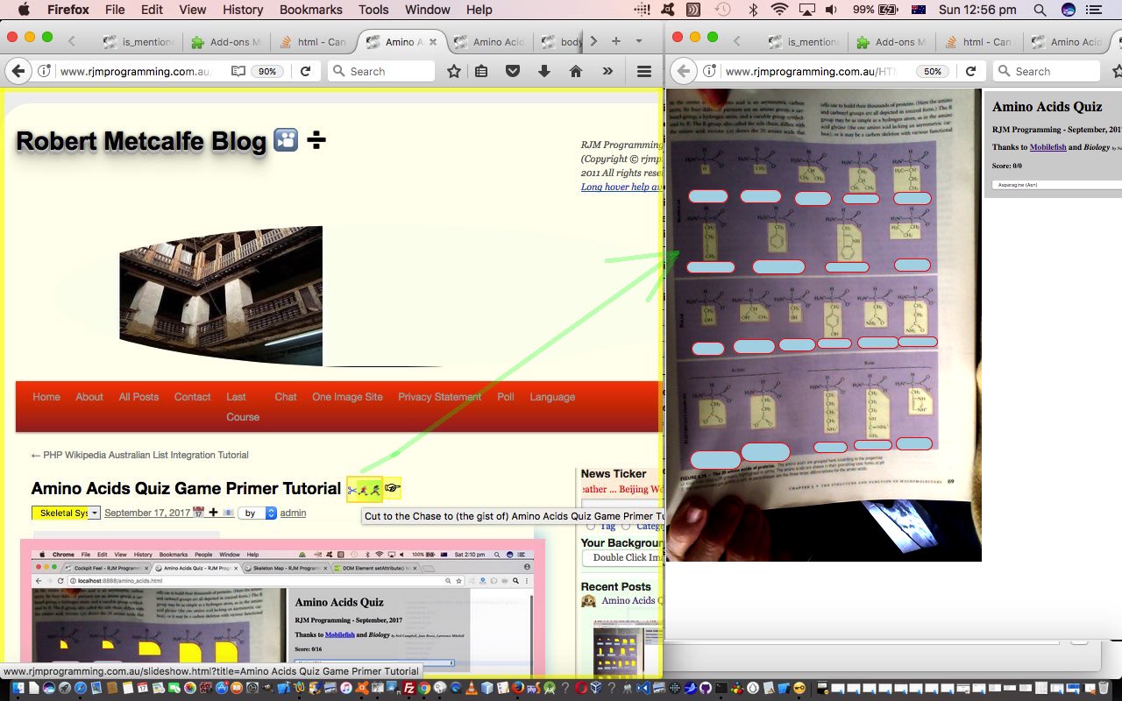
Task: Open a new tab in the left window
Action: coord(616,41)
